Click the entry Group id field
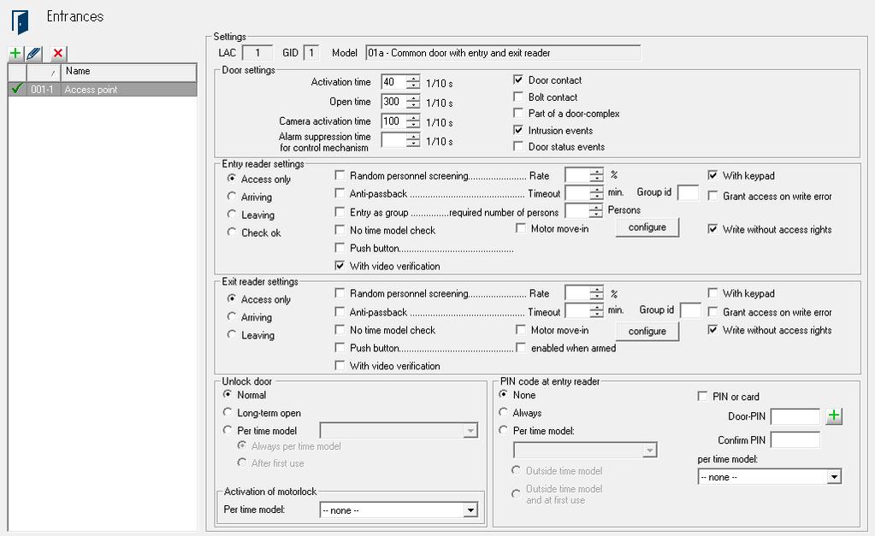Screen dimensions: 875x536 pos(688,192)
